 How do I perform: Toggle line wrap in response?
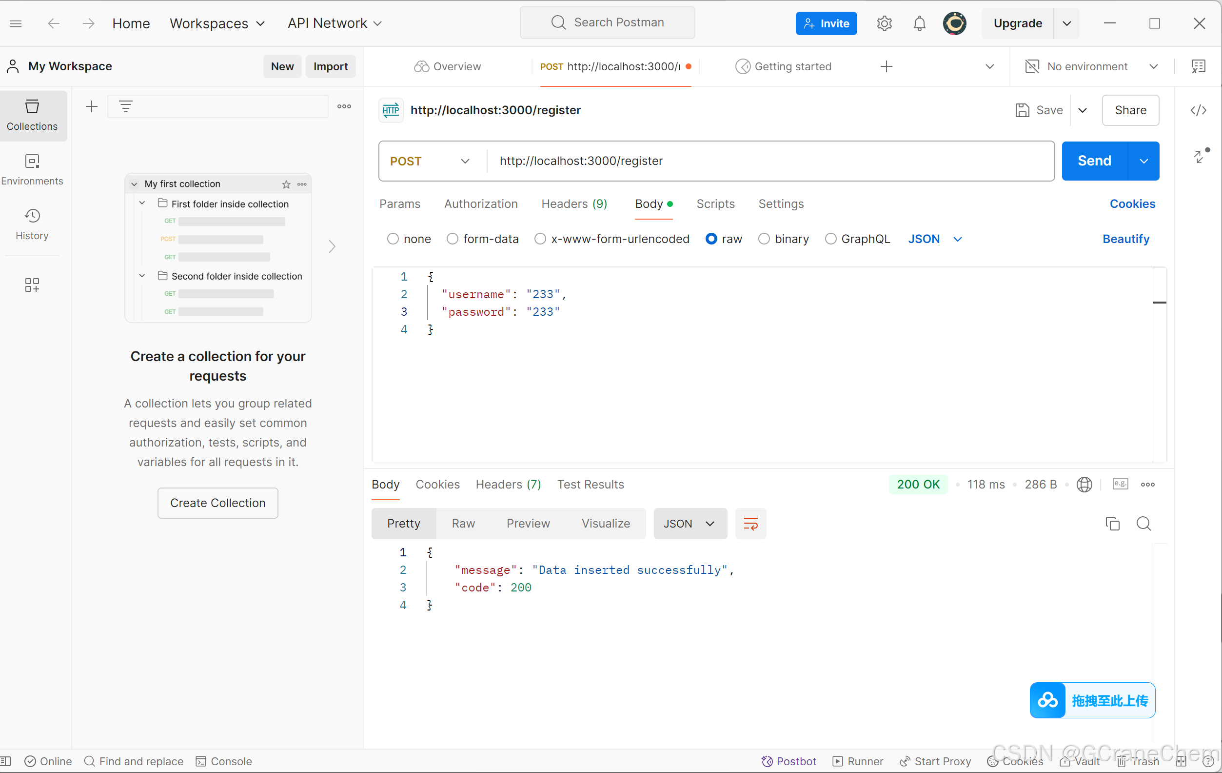pos(750,524)
